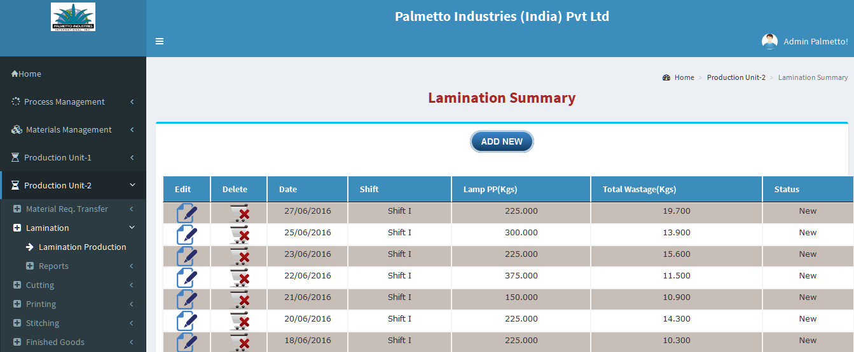Viewport: 854px width, 352px height.
Task: Click the Materials Management cubes icon
Action: 17,129
